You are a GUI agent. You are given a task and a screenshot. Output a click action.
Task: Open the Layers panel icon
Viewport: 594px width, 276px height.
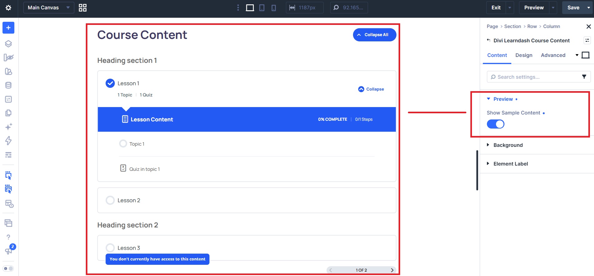coord(8,44)
